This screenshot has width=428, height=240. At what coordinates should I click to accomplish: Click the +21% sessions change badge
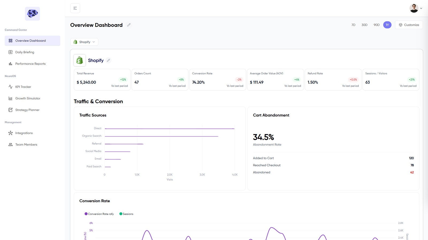(412, 79)
